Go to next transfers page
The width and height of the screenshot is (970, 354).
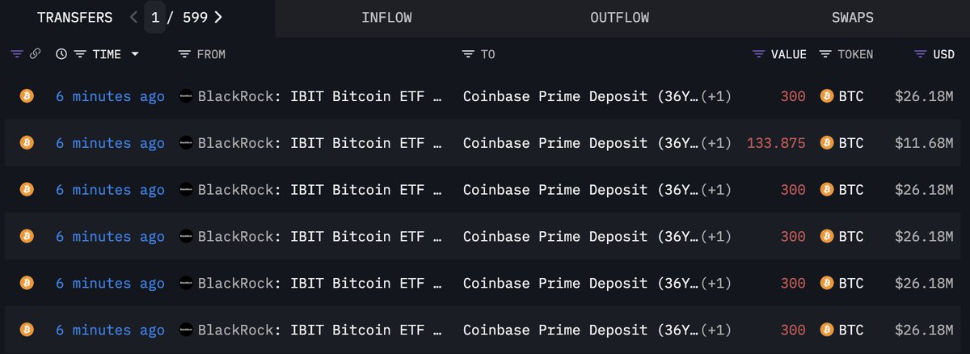click(218, 17)
